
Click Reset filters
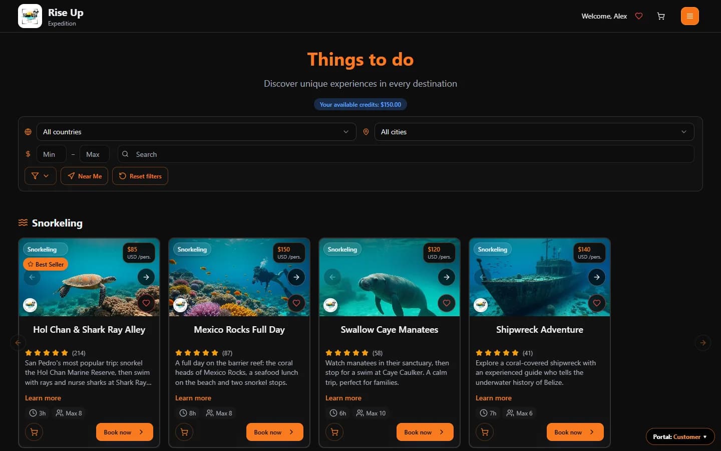point(140,176)
